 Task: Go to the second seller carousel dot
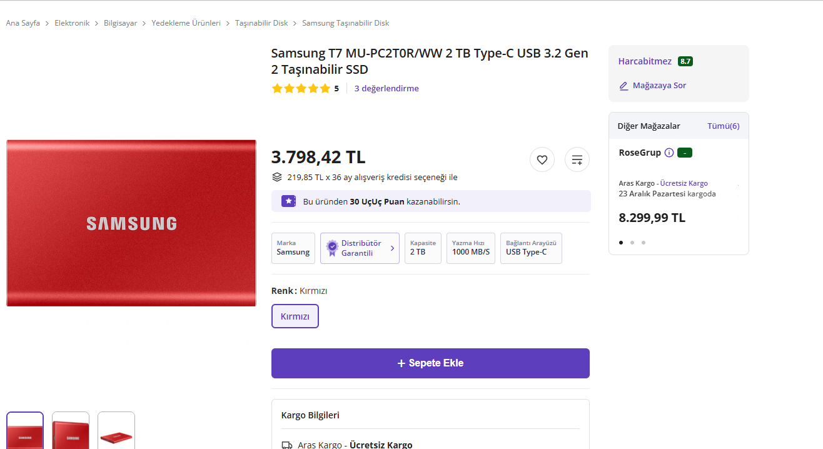coord(632,243)
